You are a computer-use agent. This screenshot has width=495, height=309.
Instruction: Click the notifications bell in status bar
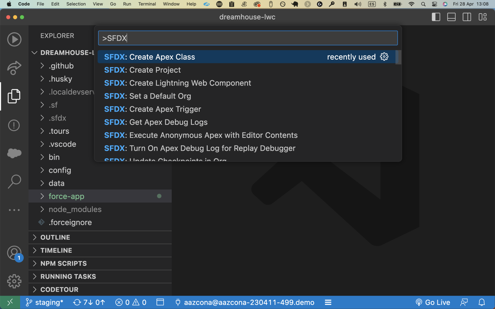482,302
